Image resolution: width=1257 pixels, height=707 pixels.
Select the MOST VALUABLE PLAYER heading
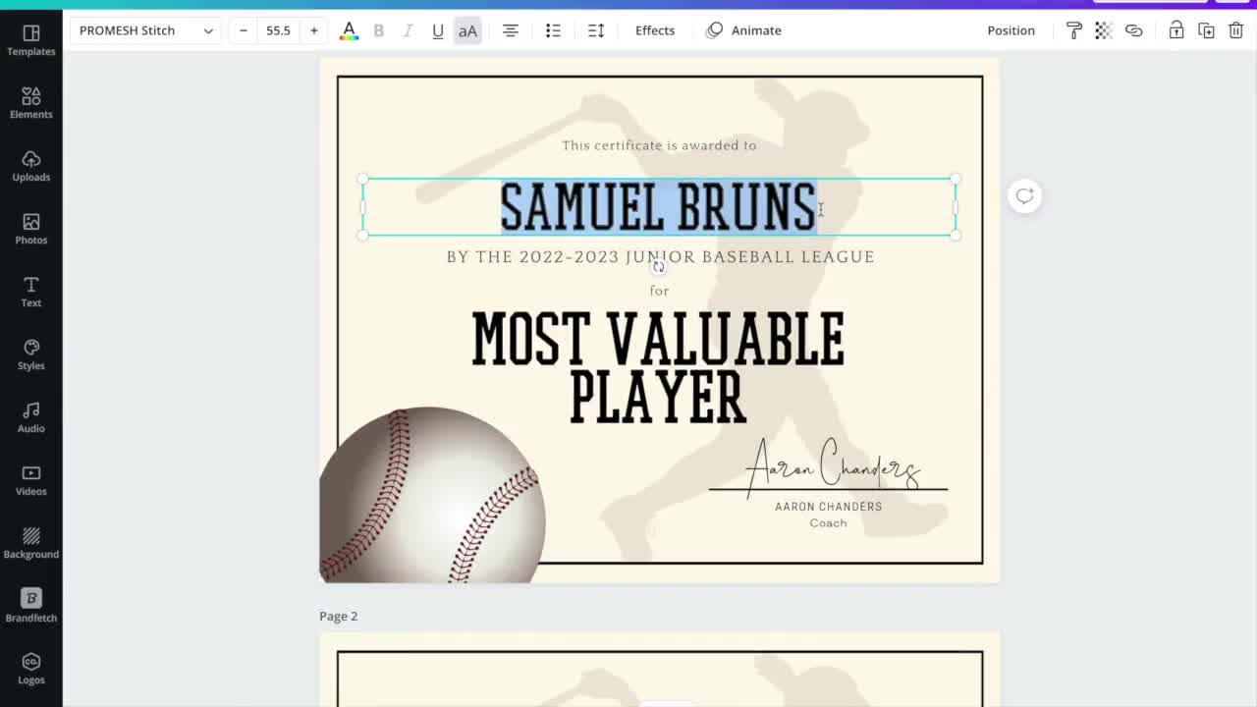[x=658, y=368]
